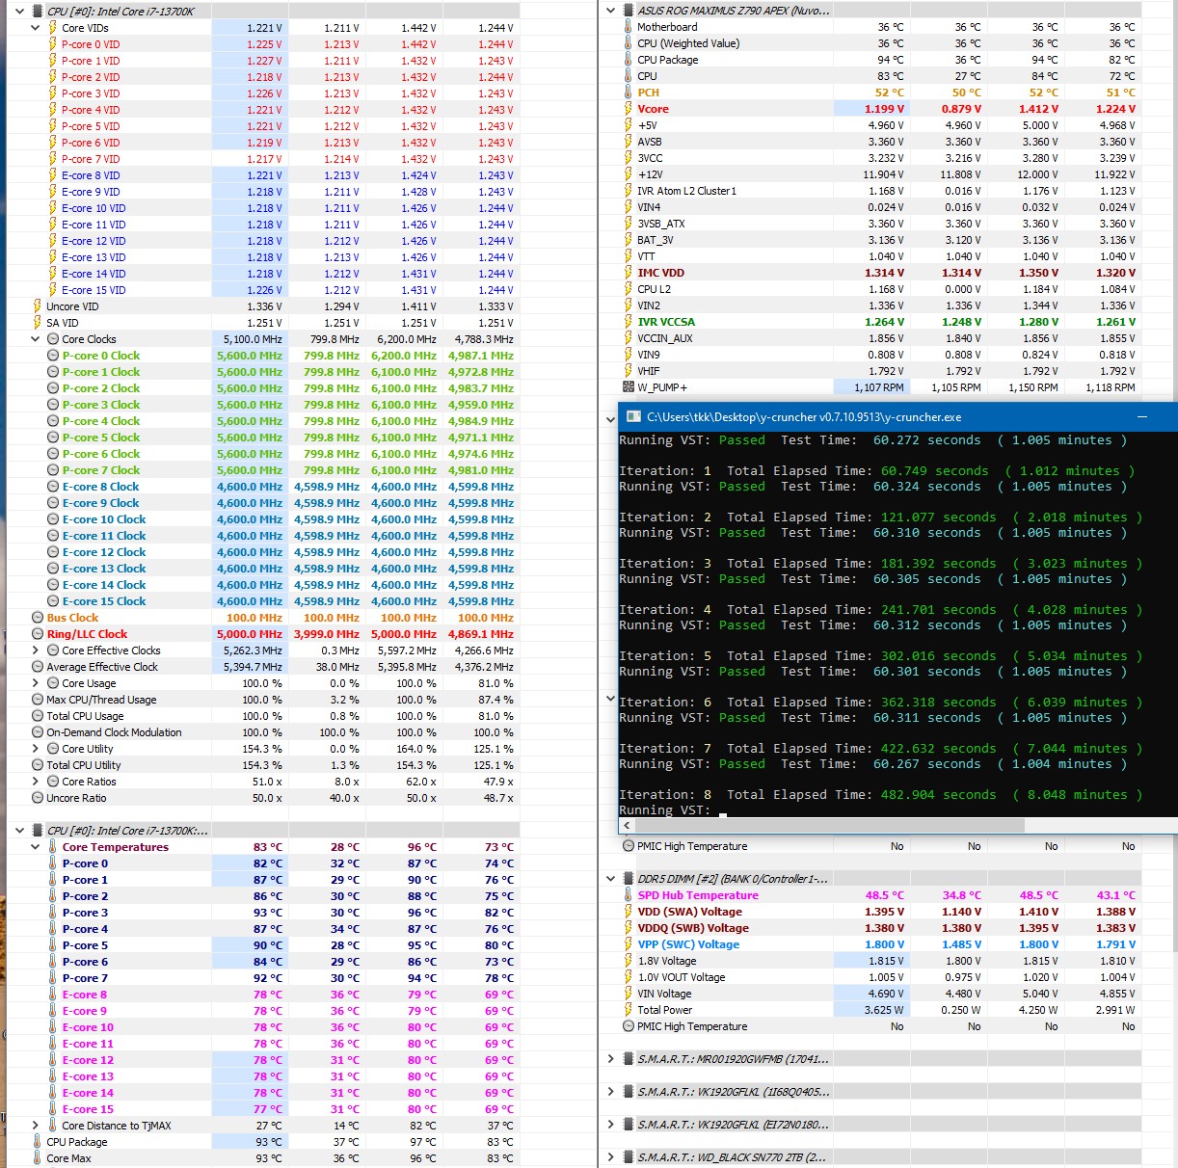Collapse the Core VIDs group

pyautogui.click(x=36, y=28)
